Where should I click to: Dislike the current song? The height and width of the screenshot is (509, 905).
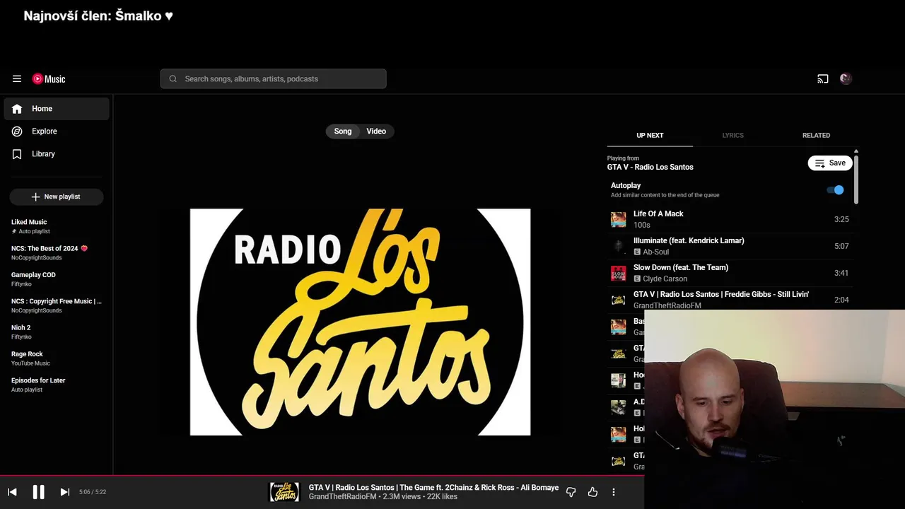571,492
